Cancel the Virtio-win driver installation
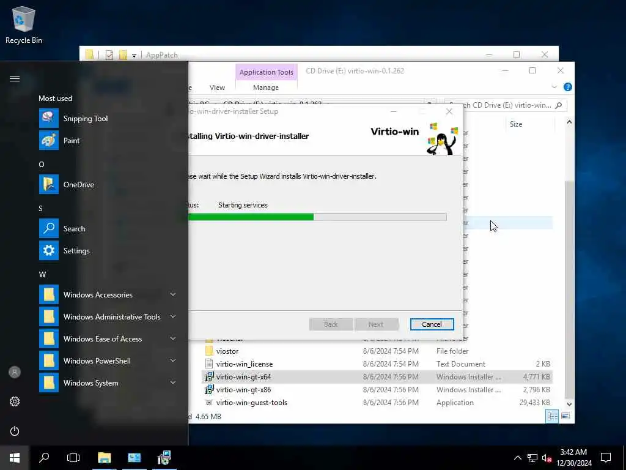626x470 pixels. coord(432,324)
